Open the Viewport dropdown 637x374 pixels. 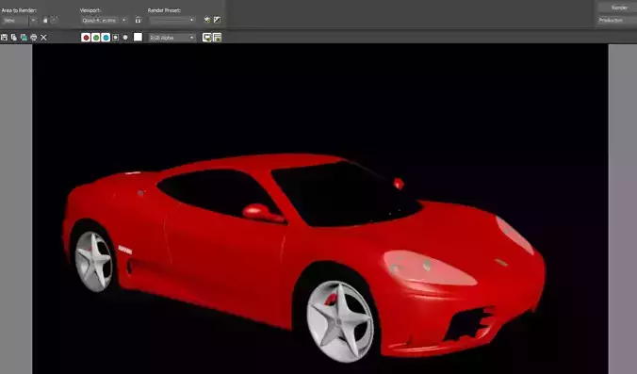click(104, 21)
